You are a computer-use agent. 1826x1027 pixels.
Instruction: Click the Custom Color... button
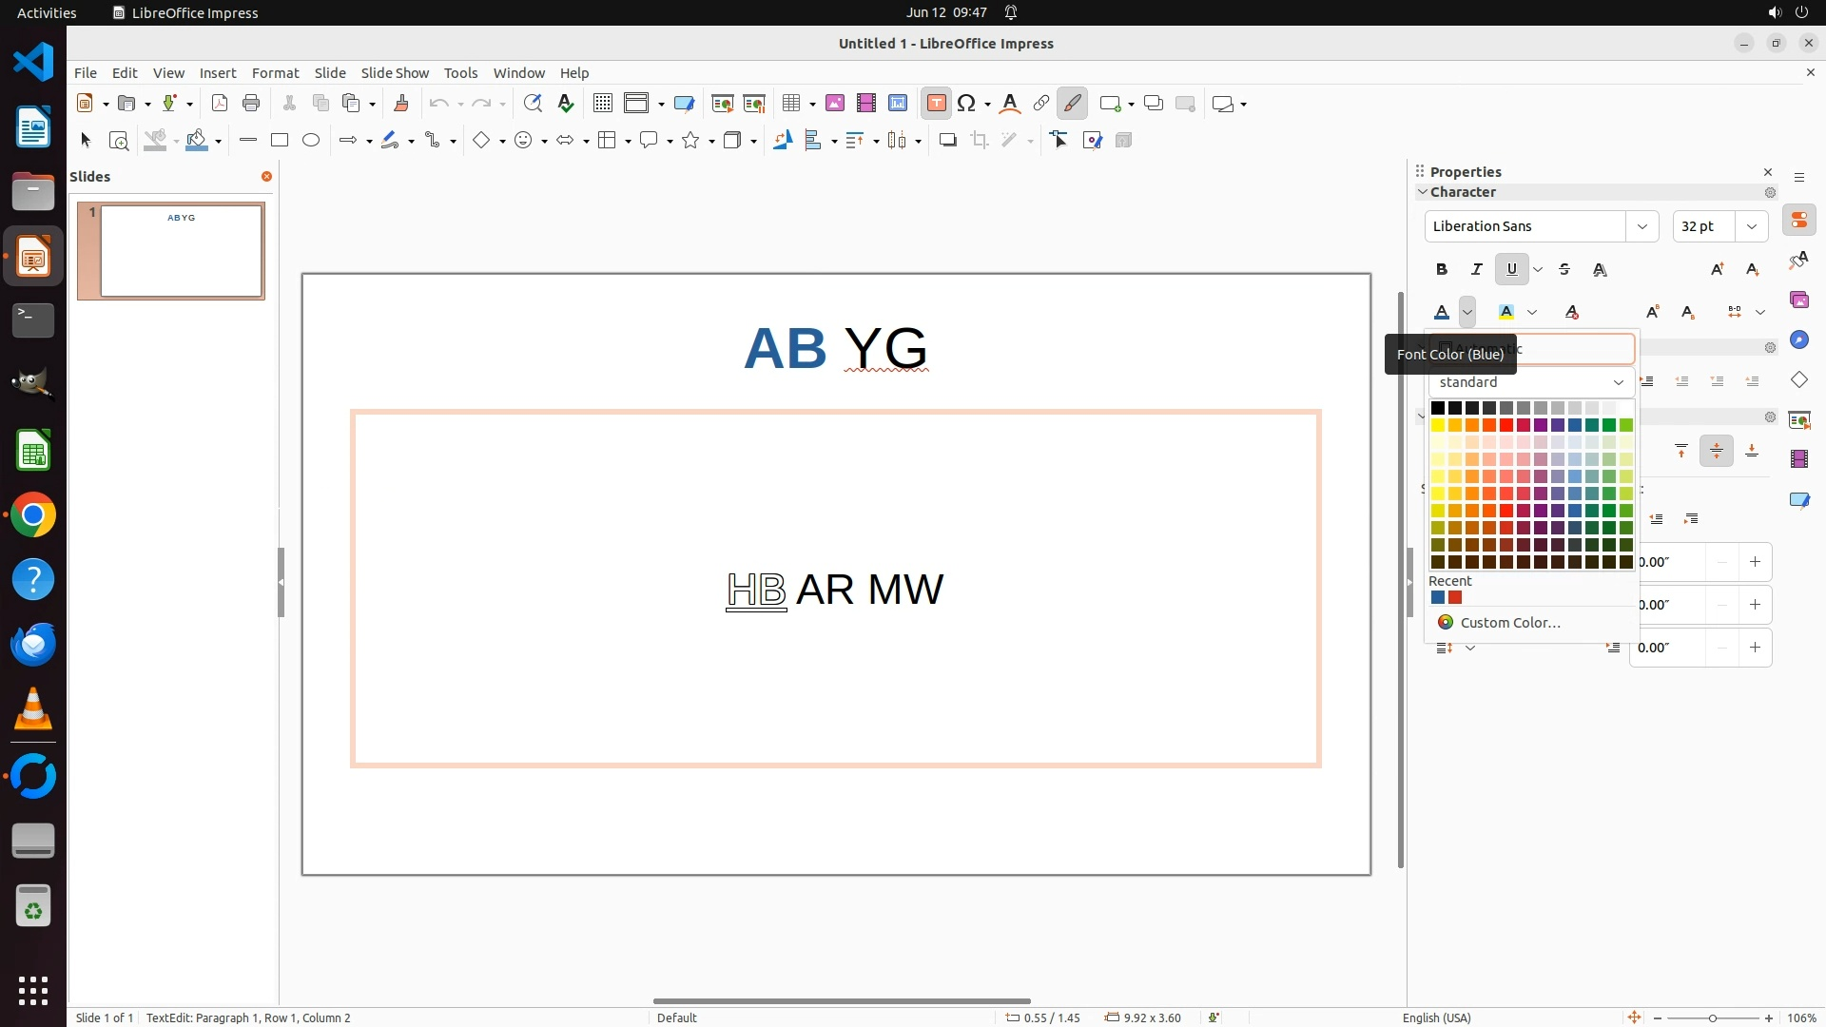(1509, 623)
